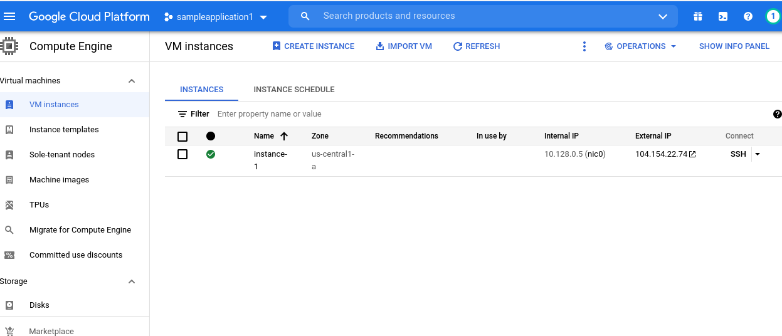Click the VM instances sidebar icon
Image resolution: width=782 pixels, height=336 pixels.
click(x=9, y=105)
